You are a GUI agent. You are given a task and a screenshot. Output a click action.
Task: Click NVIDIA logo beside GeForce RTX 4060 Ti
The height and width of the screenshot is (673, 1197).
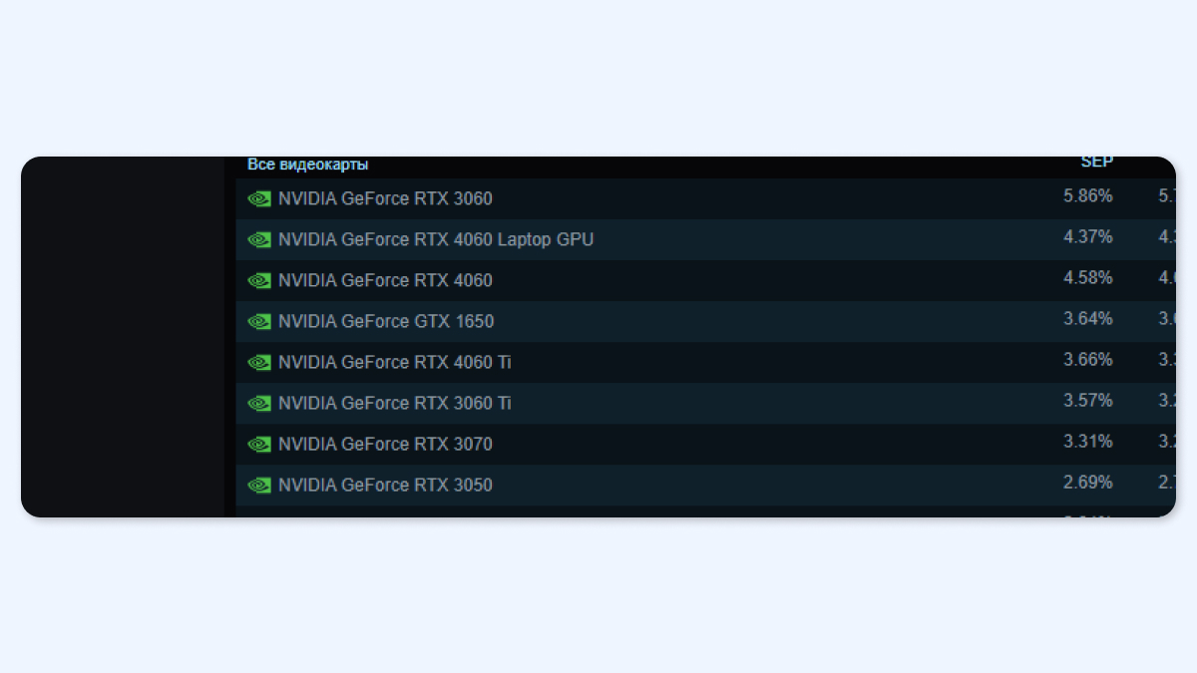point(259,362)
